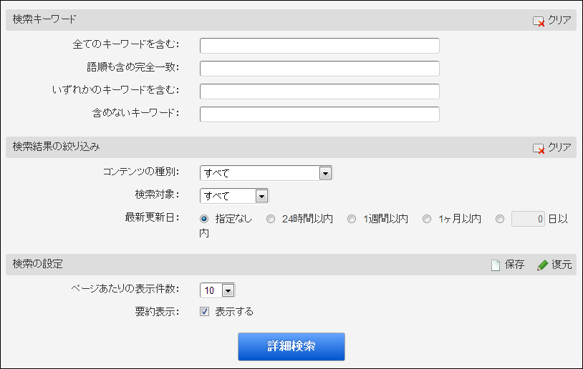
Task: Select the 1週間以内 radio button
Action: (352, 219)
